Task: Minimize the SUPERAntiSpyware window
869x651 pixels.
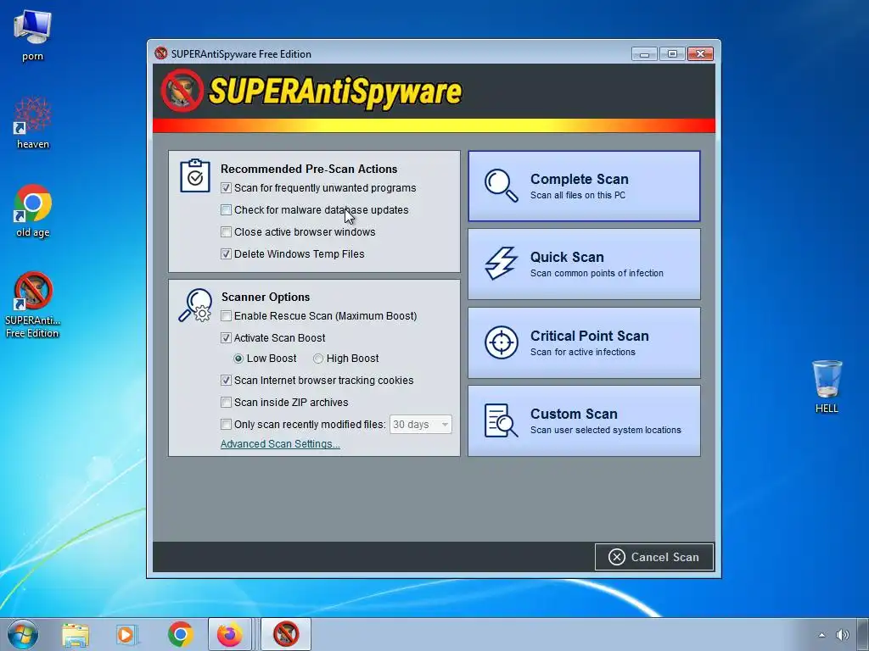Action: pyautogui.click(x=645, y=53)
